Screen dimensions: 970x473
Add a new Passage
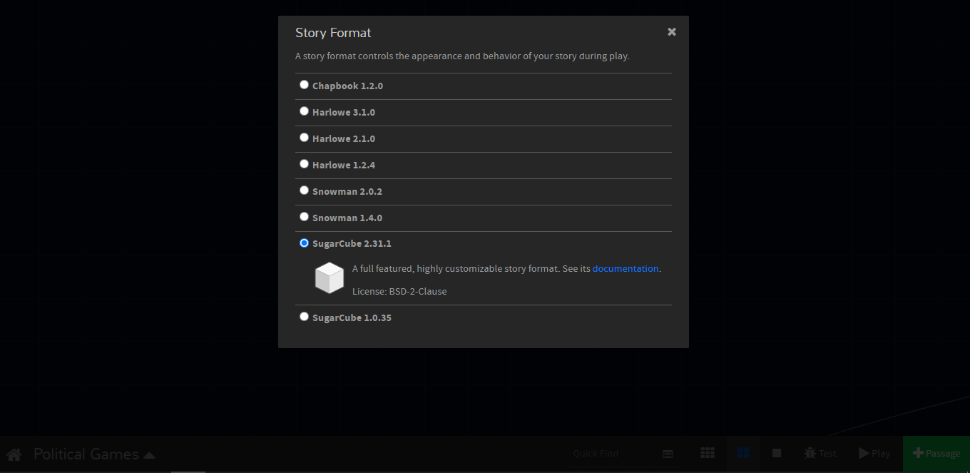point(936,454)
